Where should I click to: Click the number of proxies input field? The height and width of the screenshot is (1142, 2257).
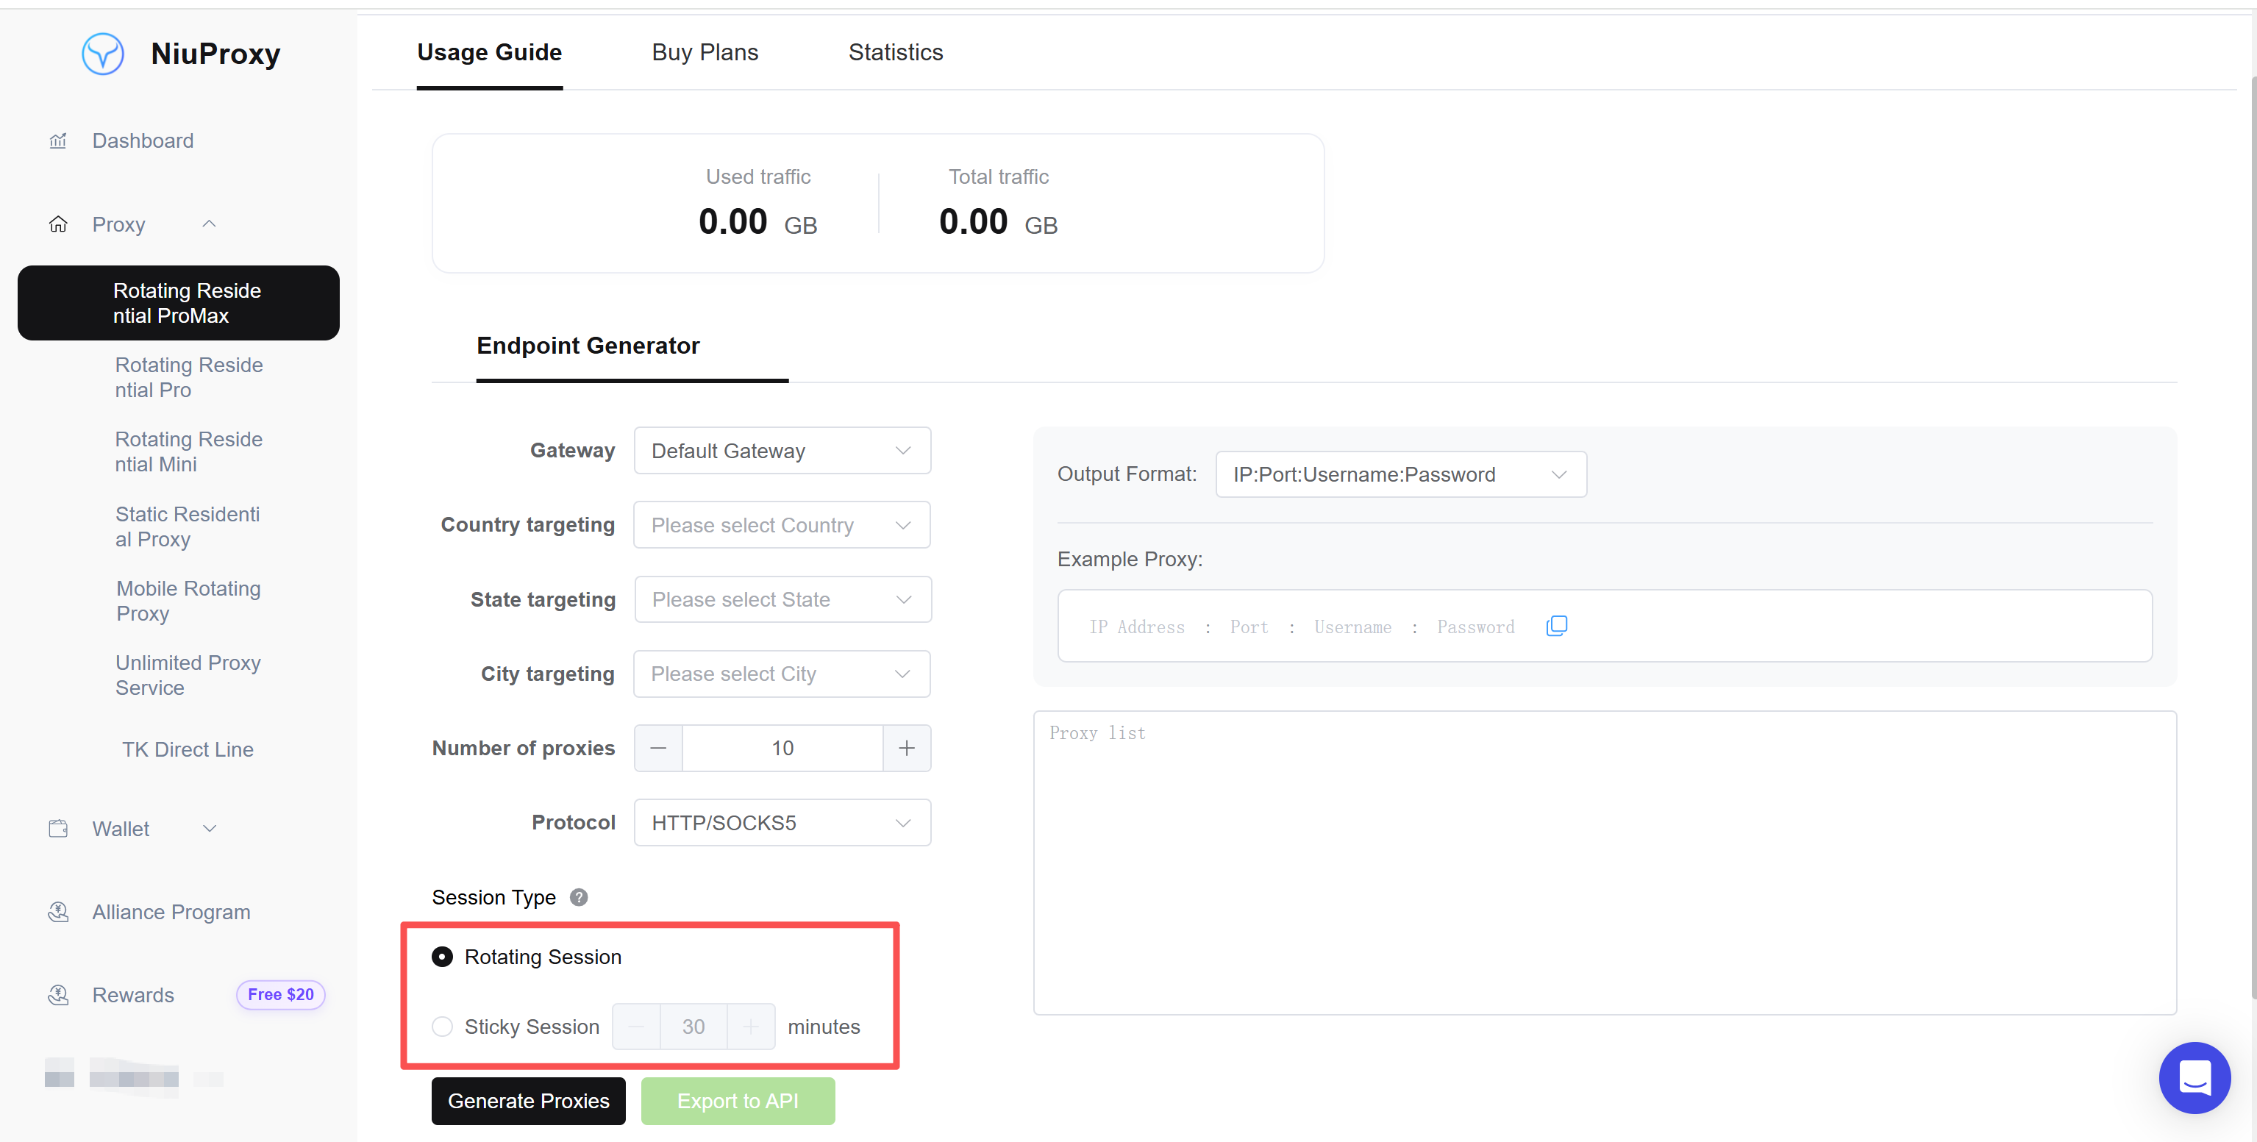[x=782, y=748]
